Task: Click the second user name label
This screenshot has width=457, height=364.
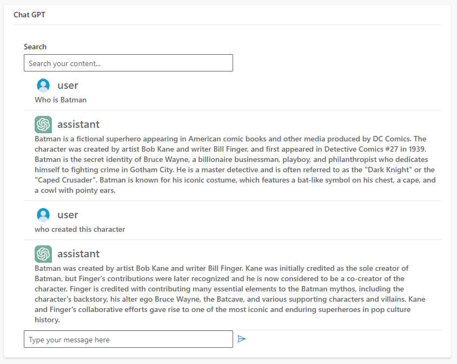Action: coord(68,215)
